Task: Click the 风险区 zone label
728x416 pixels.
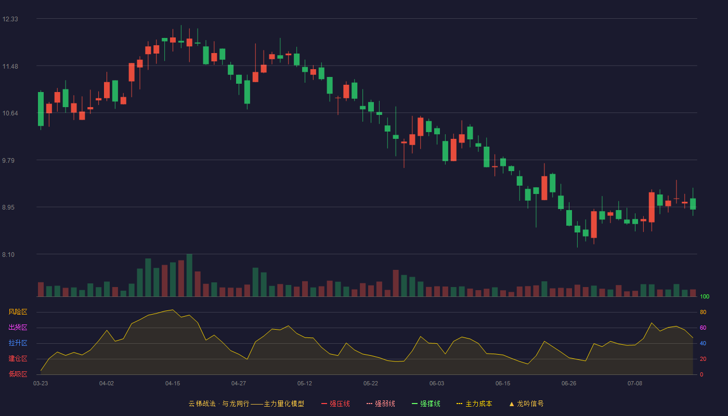Action: click(x=18, y=312)
